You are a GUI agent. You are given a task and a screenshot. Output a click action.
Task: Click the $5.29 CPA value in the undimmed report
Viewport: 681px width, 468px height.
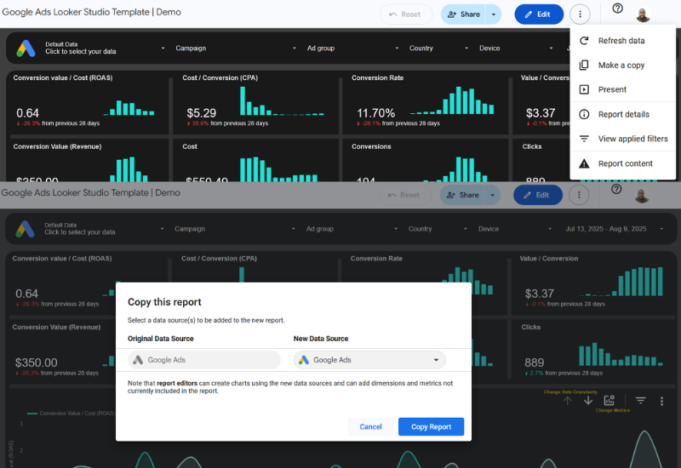202,113
